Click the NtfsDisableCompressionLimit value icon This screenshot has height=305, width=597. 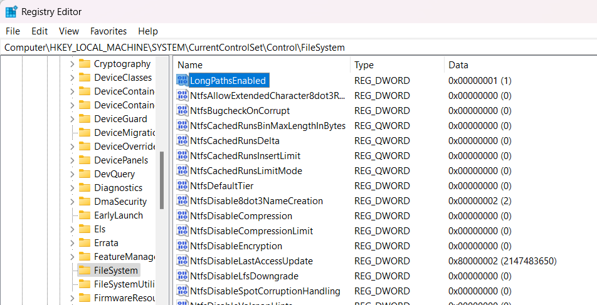[182, 231]
